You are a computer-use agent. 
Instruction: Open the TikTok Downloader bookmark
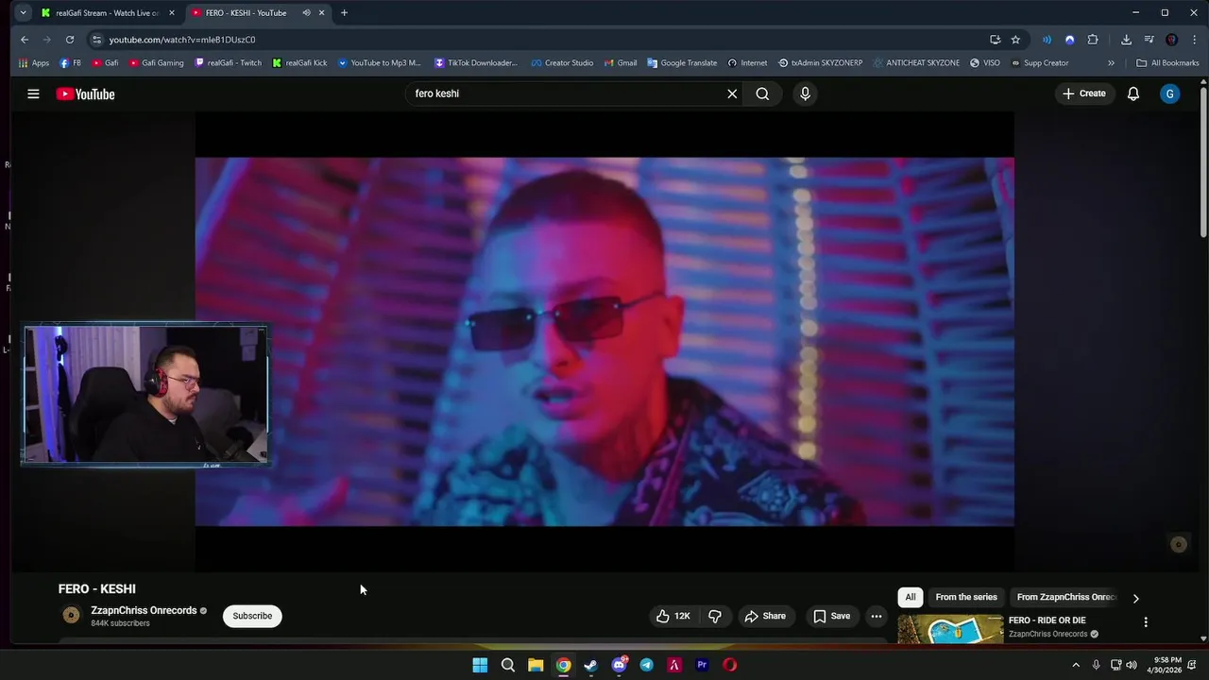click(x=476, y=63)
